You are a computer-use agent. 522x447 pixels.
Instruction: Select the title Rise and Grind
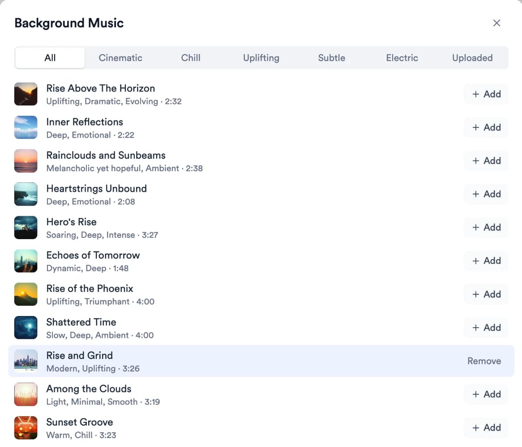(x=80, y=355)
